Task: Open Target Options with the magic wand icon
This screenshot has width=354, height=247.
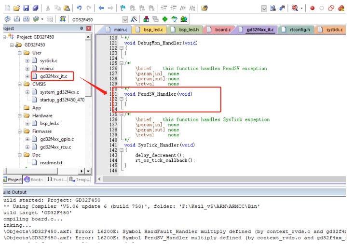Action: tap(134, 19)
